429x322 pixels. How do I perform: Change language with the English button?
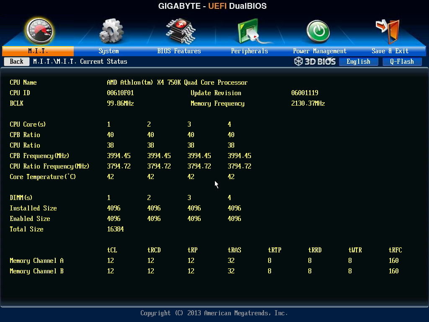pyautogui.click(x=359, y=61)
